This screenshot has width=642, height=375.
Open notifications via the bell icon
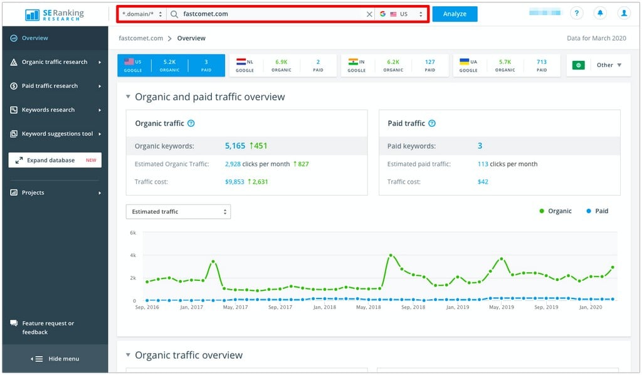600,13
